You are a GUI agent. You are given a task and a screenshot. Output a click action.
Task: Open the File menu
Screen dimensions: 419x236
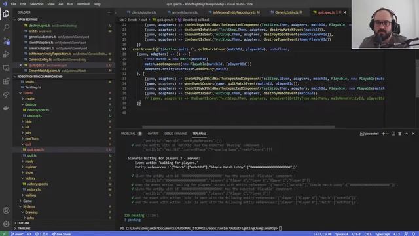tap(13, 4)
